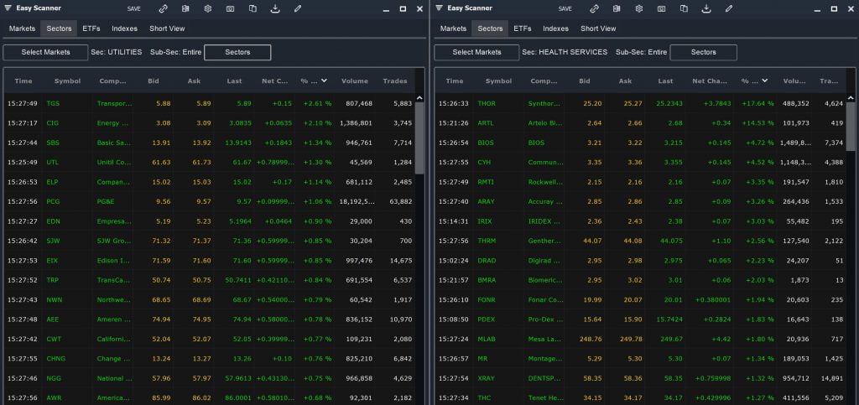This screenshot has width=859, height=405.
Task: Click the download icon in the Utilities scanner window
Action: pos(275,8)
